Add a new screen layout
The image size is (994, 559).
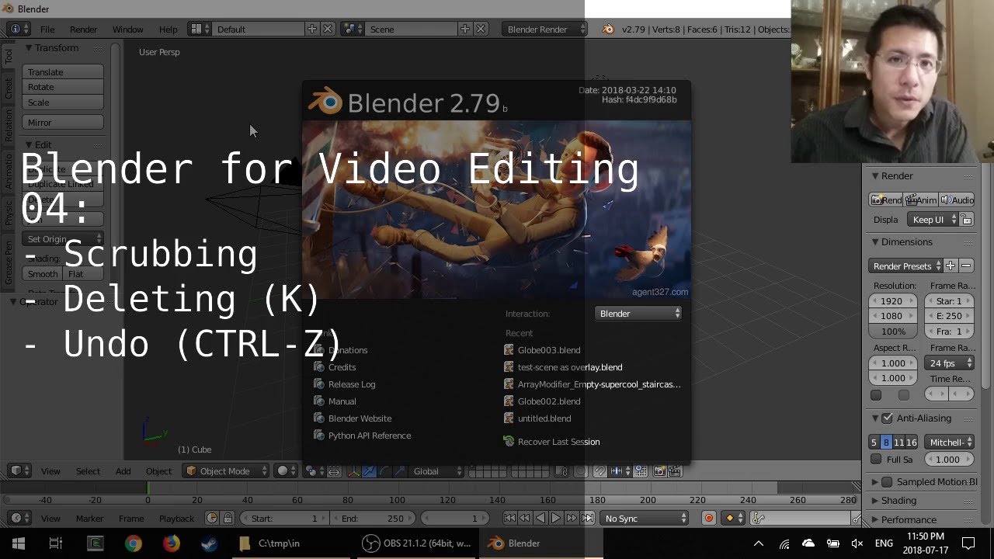(x=312, y=29)
